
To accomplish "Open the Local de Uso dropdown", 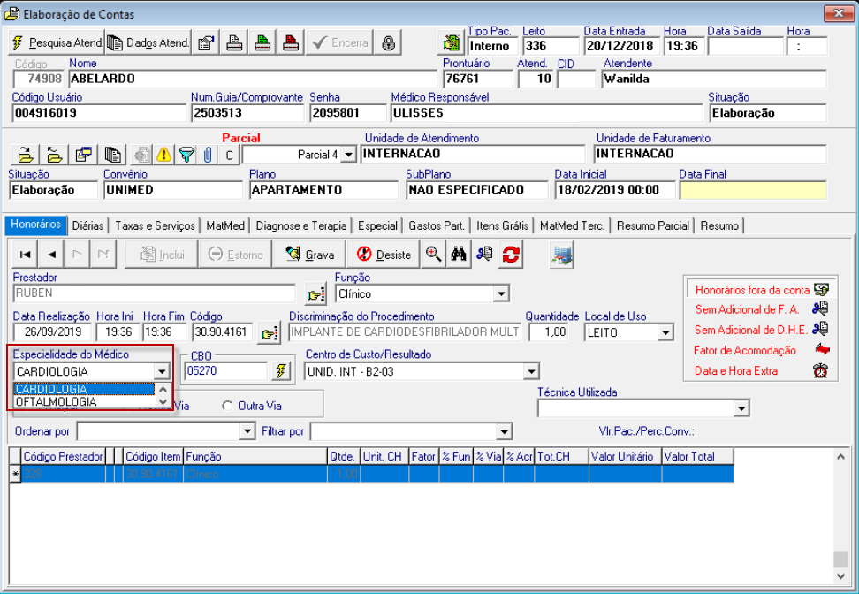I will [665, 332].
